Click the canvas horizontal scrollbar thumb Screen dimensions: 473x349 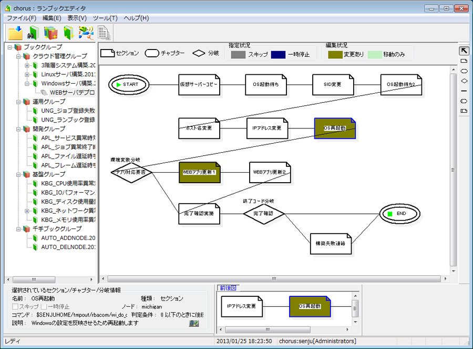coord(274,278)
